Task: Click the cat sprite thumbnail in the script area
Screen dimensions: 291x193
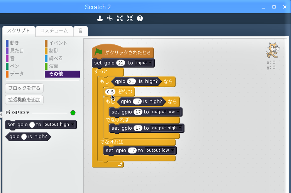Action: tap(272, 50)
